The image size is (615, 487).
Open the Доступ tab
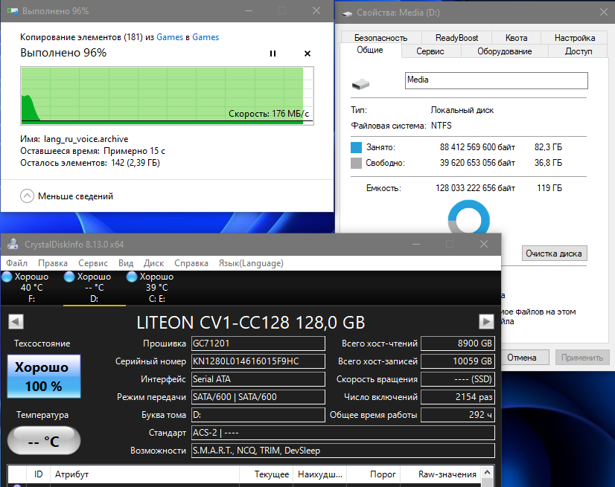[578, 51]
